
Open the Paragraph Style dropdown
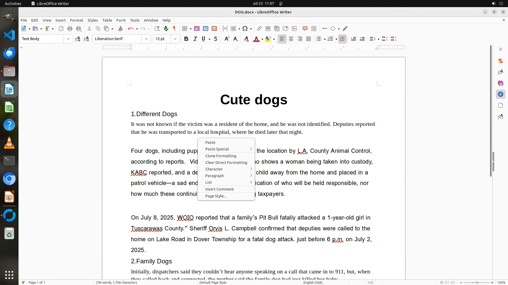coord(68,39)
